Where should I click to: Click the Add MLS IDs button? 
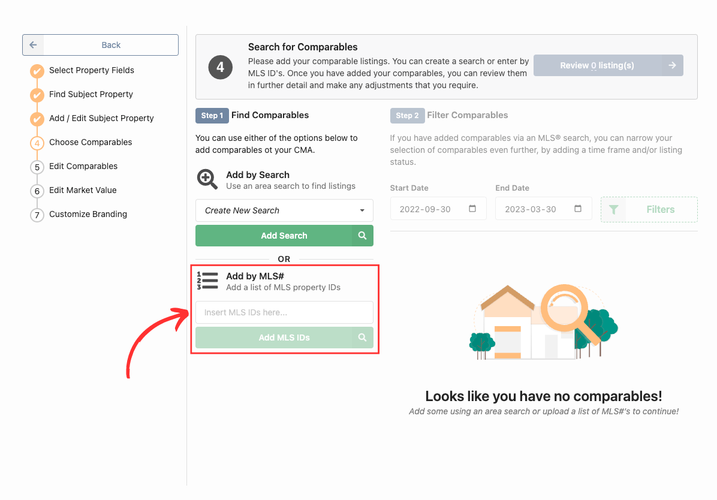point(284,338)
